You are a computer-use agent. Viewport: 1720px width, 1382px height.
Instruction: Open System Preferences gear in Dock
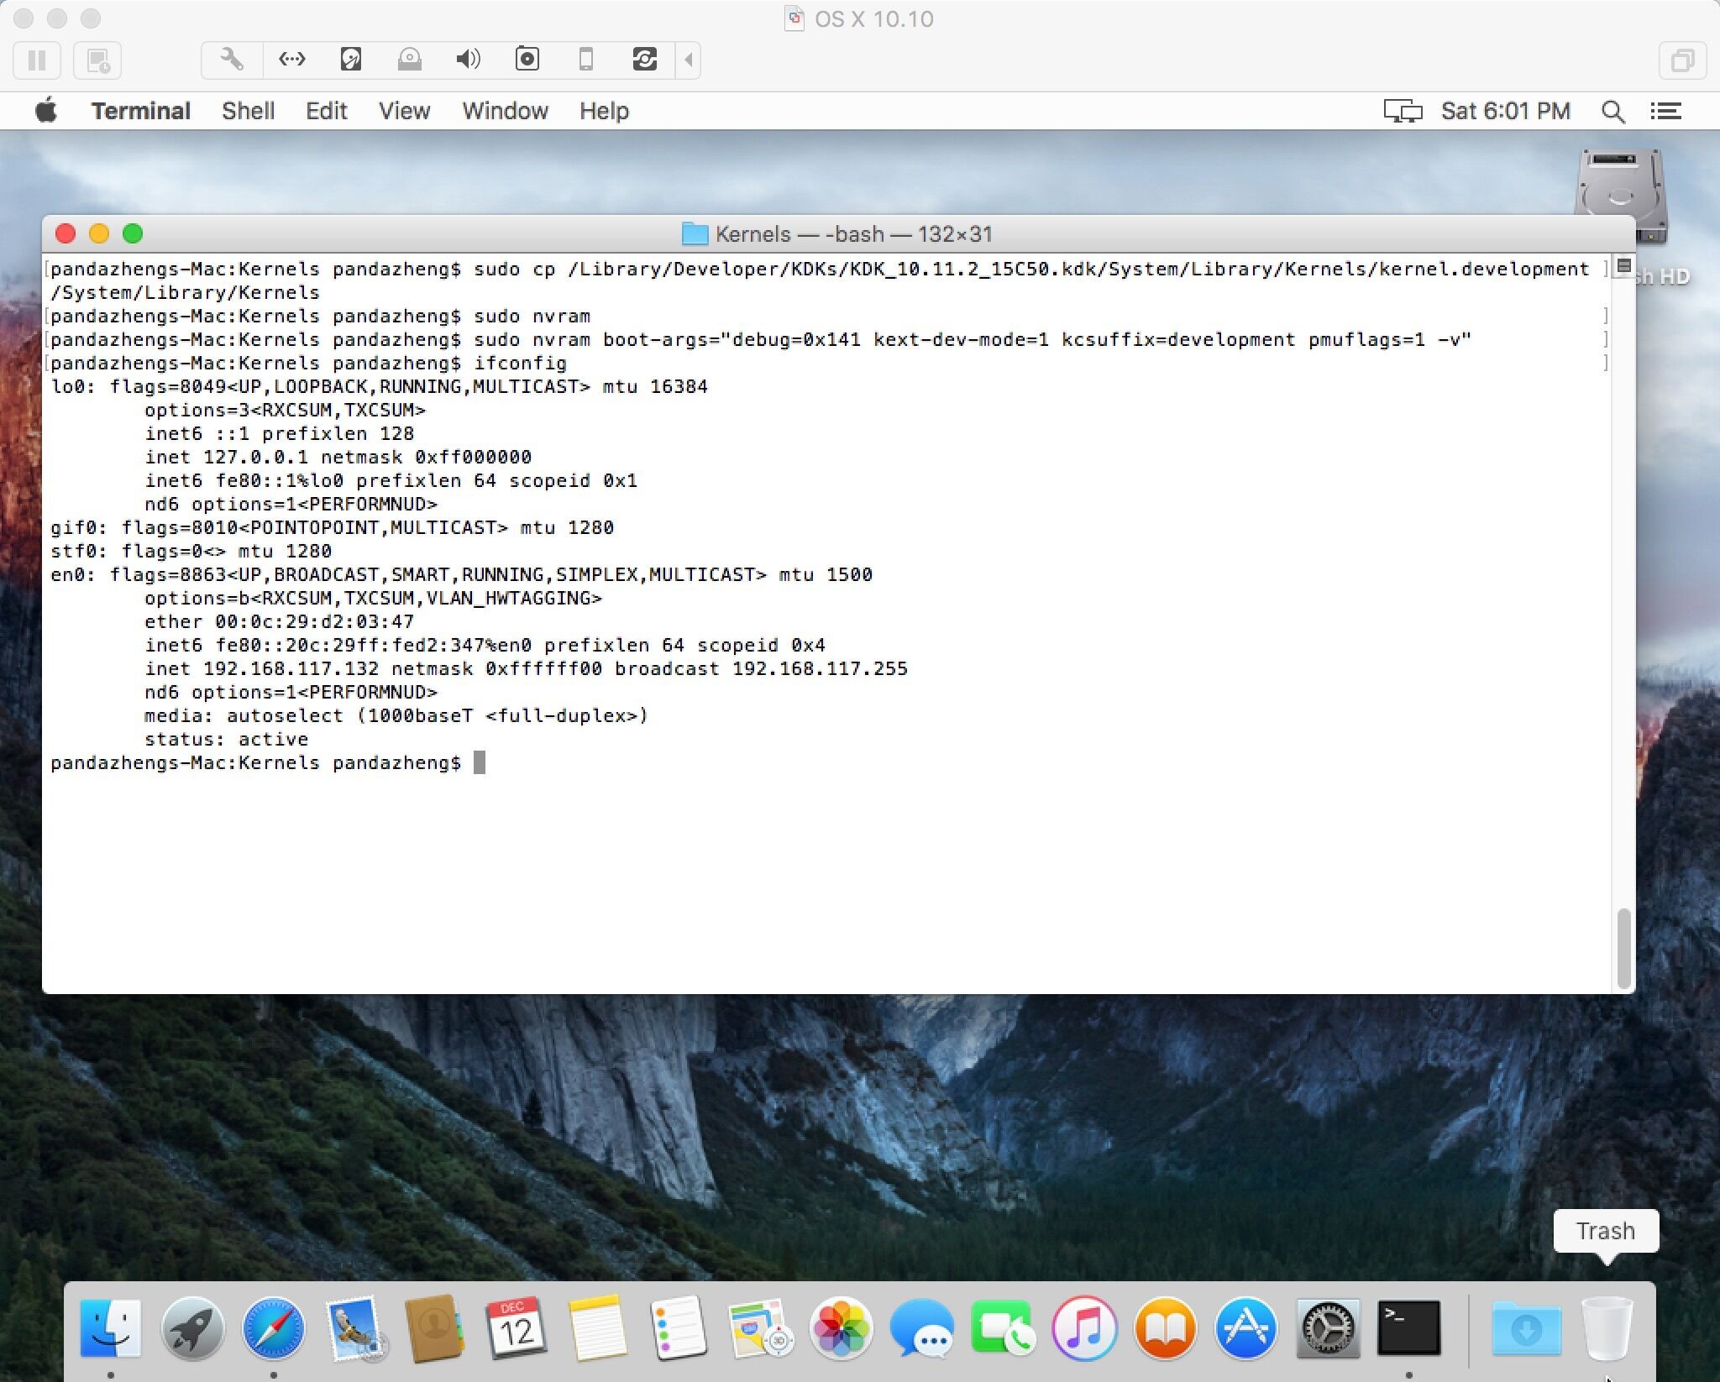(1328, 1328)
